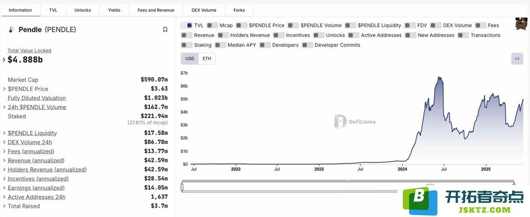Click the Staked value $221.94m
The image size is (530, 217).
click(x=154, y=116)
